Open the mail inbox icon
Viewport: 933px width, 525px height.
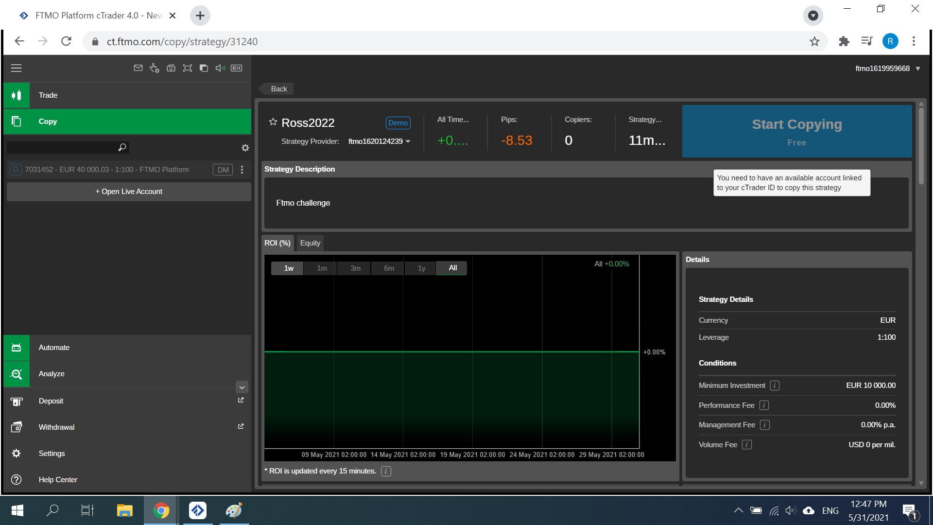pos(138,68)
